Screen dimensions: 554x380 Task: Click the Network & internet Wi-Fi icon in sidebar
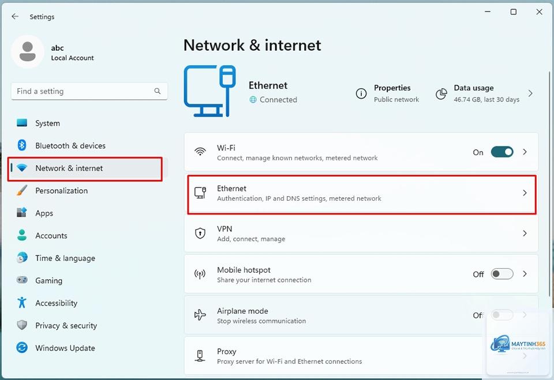click(x=22, y=168)
